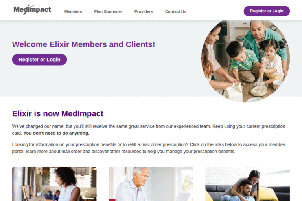302x201 pixels.
Task: Click the paragraph about prescription benefits info
Action: 149,148
